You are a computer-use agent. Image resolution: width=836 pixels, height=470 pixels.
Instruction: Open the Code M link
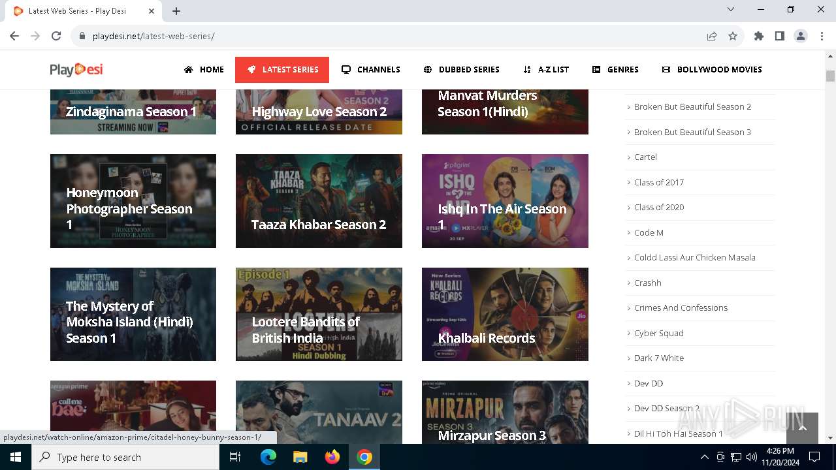(649, 232)
